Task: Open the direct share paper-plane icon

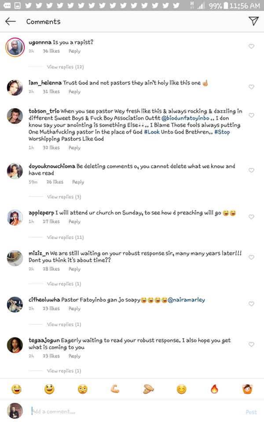Action: click(x=253, y=21)
